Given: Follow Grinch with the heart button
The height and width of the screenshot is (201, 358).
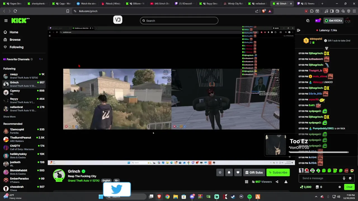Looking at the screenshot, I should point(238,173).
